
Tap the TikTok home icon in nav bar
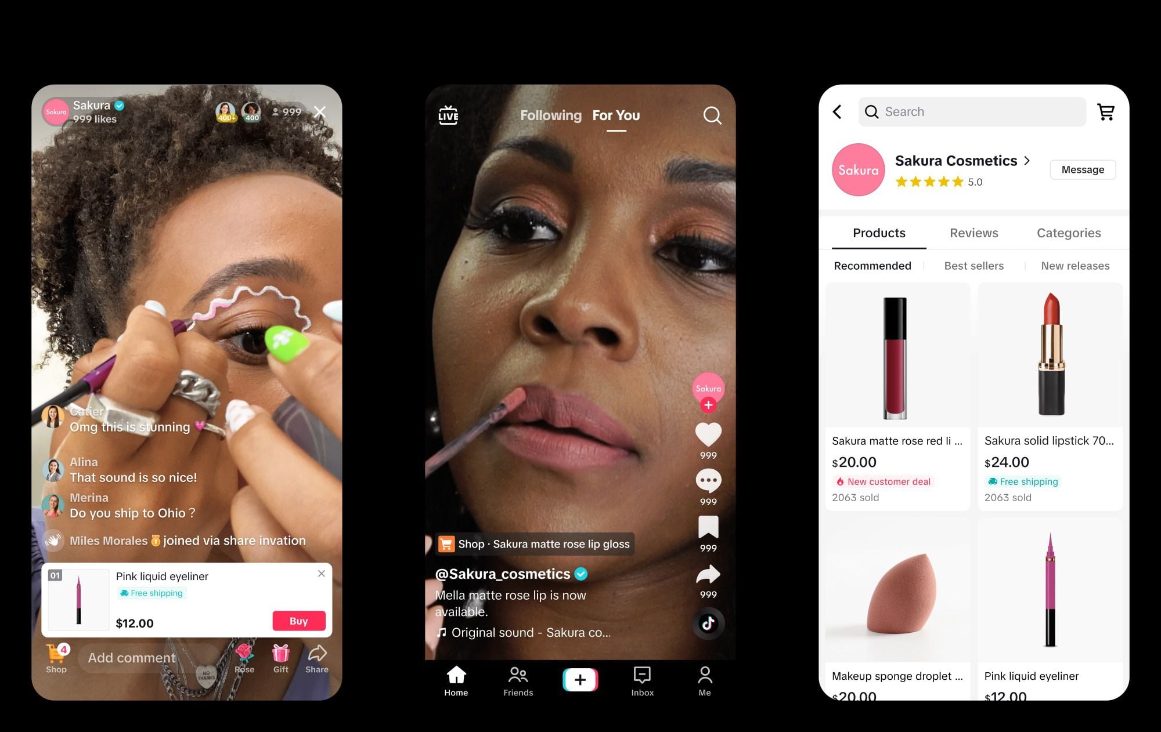point(456,680)
